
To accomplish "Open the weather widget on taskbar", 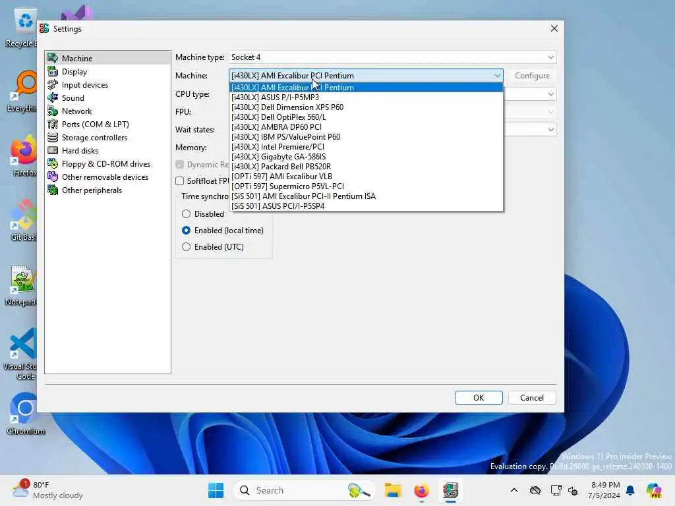I will [x=47, y=490].
